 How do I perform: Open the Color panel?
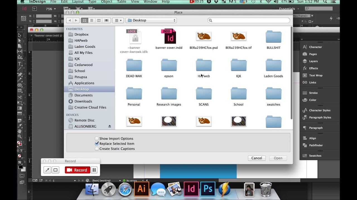click(313, 100)
